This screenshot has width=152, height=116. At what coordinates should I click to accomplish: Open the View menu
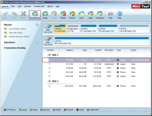[13, 6]
